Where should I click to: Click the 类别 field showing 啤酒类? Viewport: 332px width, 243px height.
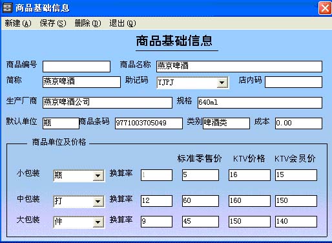click(x=226, y=123)
